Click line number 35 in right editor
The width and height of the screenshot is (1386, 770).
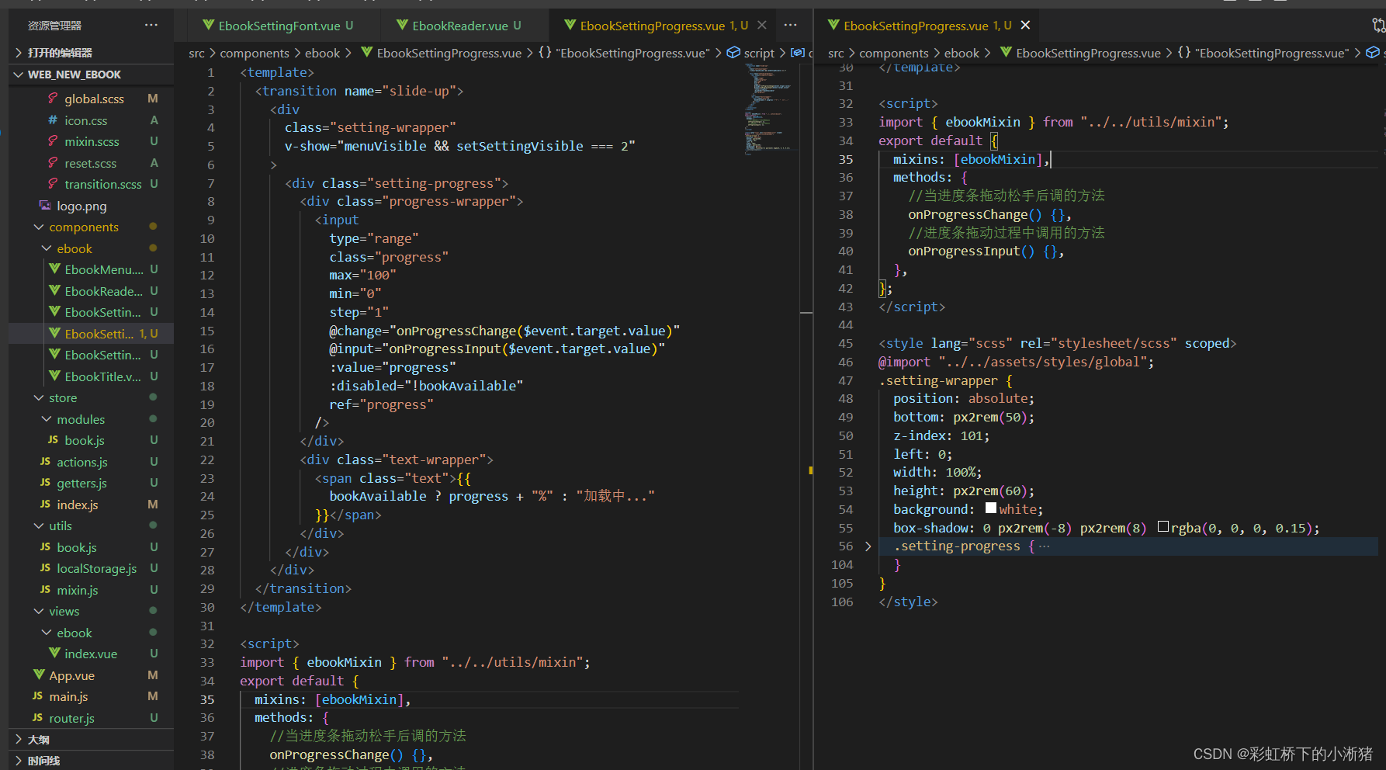coord(846,159)
